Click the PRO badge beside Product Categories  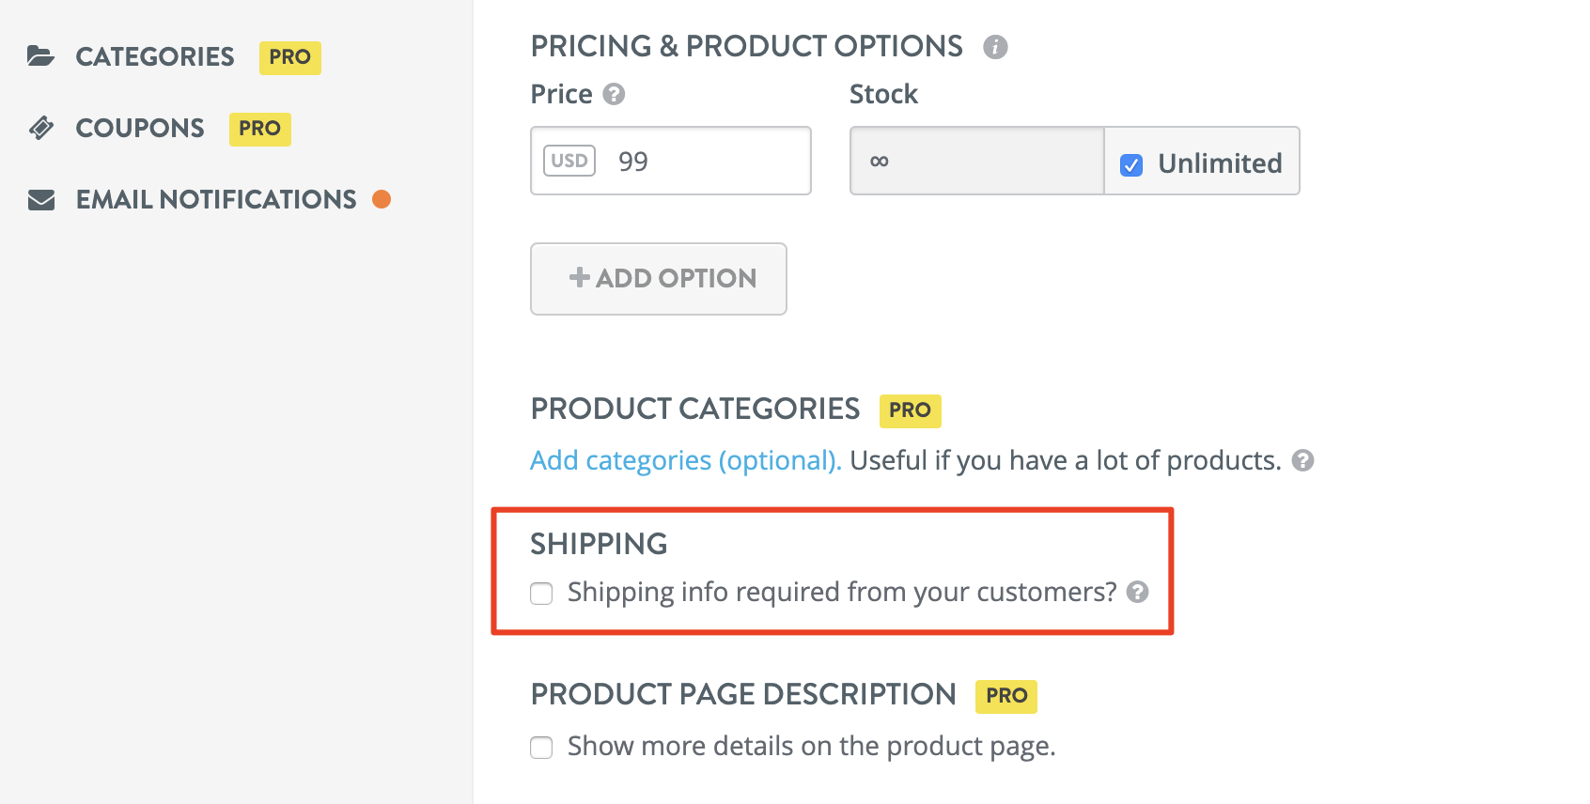(x=910, y=410)
